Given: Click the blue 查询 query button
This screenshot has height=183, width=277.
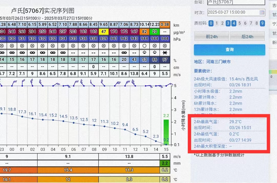Looking at the screenshot, I should [x=230, y=50].
